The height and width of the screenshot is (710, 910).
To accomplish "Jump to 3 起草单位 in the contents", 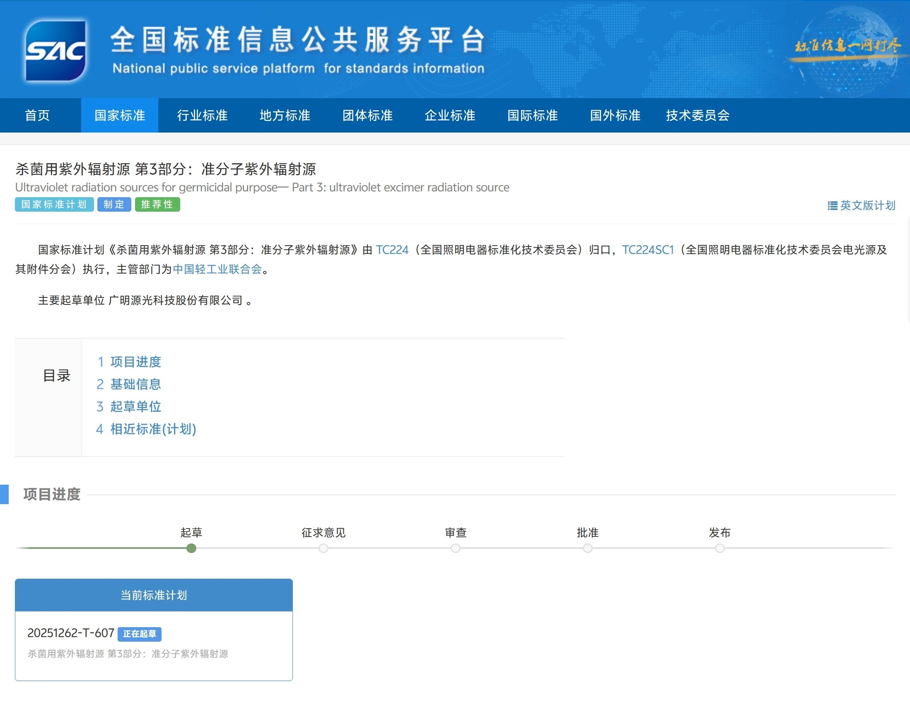I will click(129, 407).
